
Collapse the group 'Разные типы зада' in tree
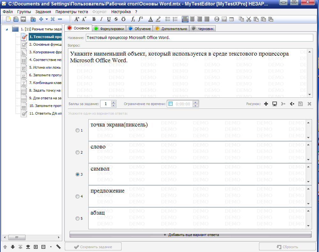7,29
